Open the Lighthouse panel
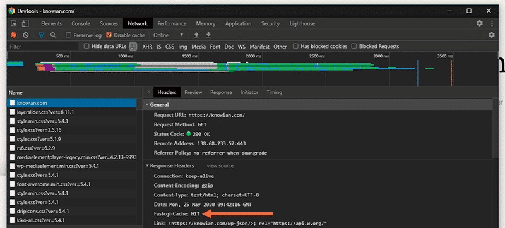 pyautogui.click(x=302, y=23)
